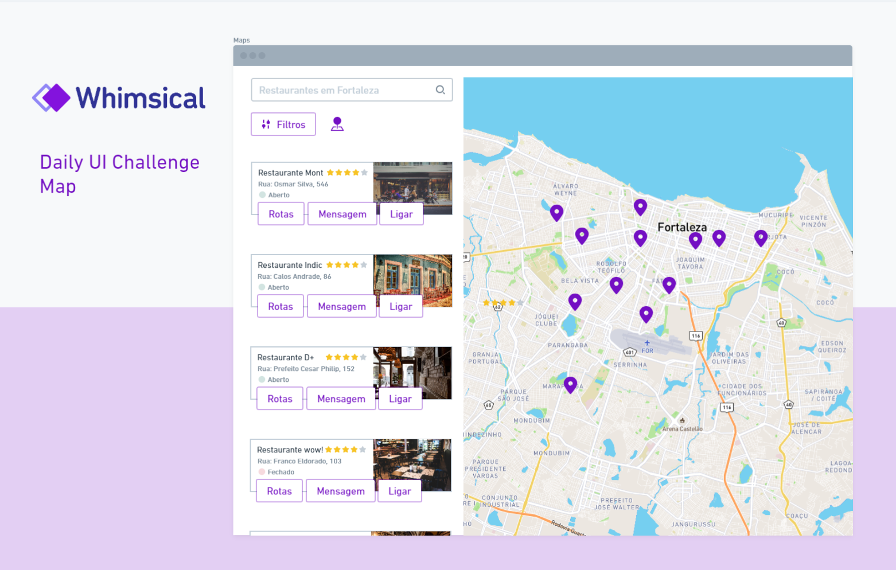This screenshot has height=570, width=896.
Task: Click the red Fechado indicator for Restaurante wow!
Action: point(262,471)
